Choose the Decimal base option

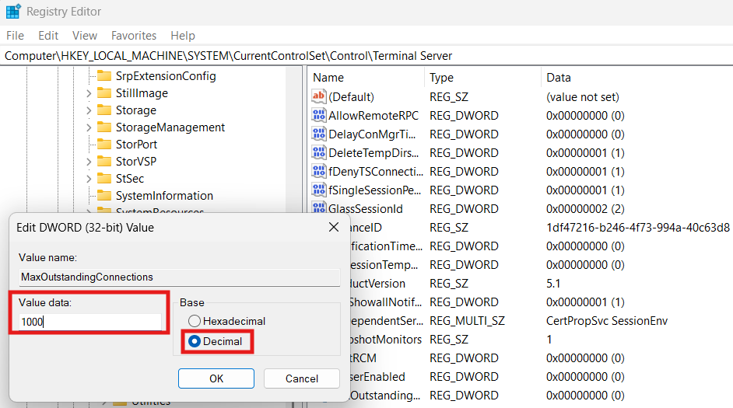click(x=195, y=341)
